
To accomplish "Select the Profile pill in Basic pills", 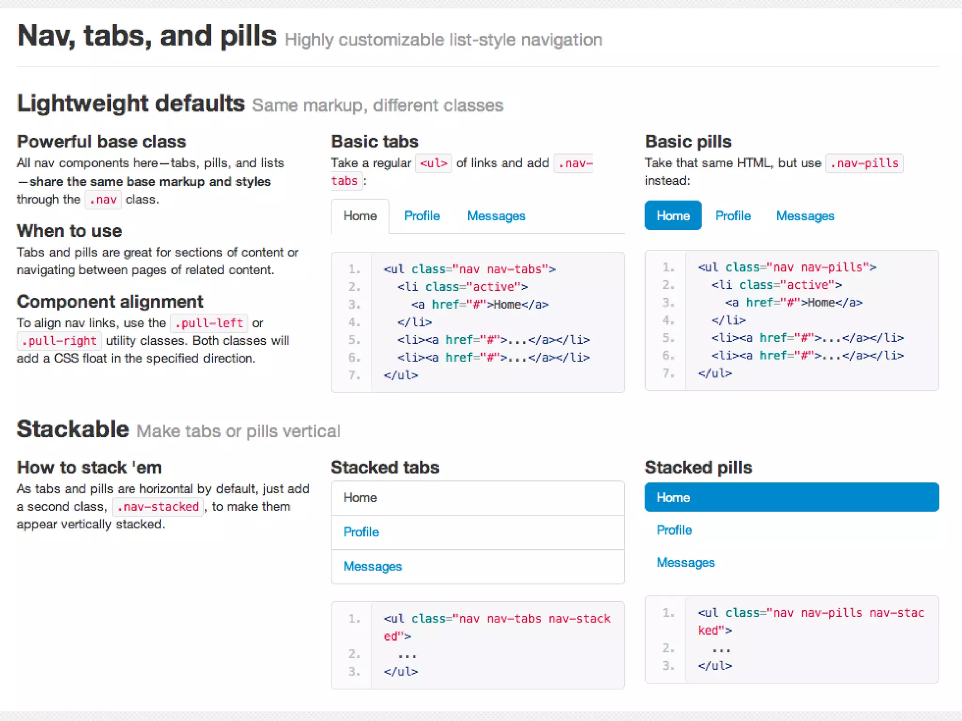I will [733, 216].
